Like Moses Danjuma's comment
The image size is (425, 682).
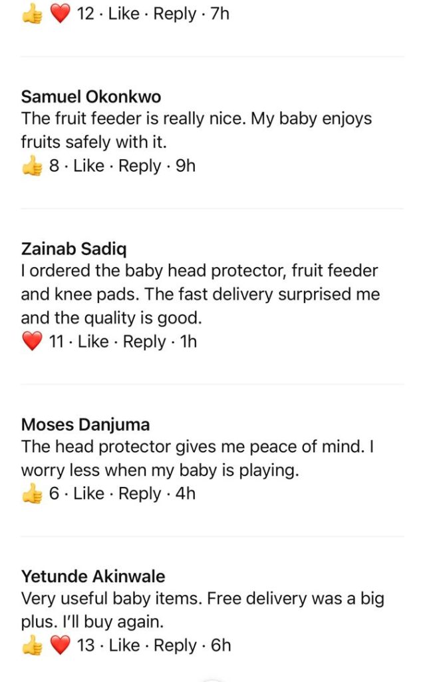(x=88, y=494)
